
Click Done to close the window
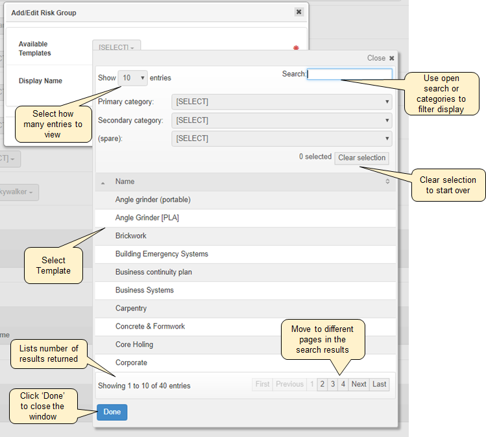click(112, 412)
